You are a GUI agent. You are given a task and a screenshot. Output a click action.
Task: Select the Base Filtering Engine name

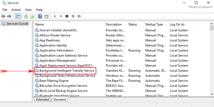pyautogui.click(x=54, y=81)
